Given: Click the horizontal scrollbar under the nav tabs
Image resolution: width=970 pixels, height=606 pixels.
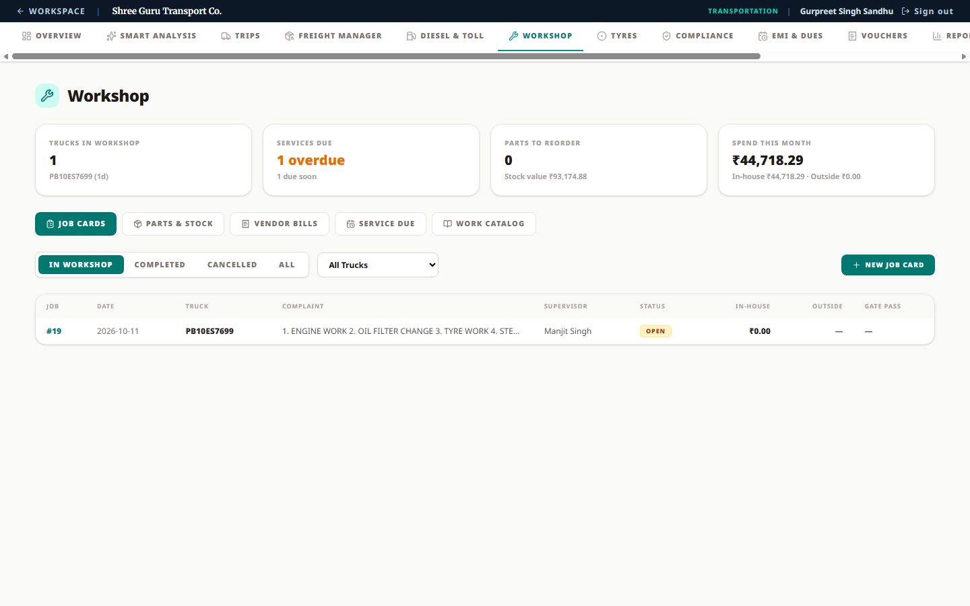Looking at the screenshot, I should tap(386, 57).
